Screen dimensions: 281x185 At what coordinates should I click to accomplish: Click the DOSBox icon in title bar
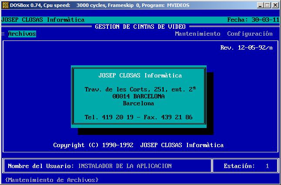click(6, 5)
